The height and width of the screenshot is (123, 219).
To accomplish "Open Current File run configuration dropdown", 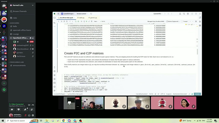I will click(158, 14).
